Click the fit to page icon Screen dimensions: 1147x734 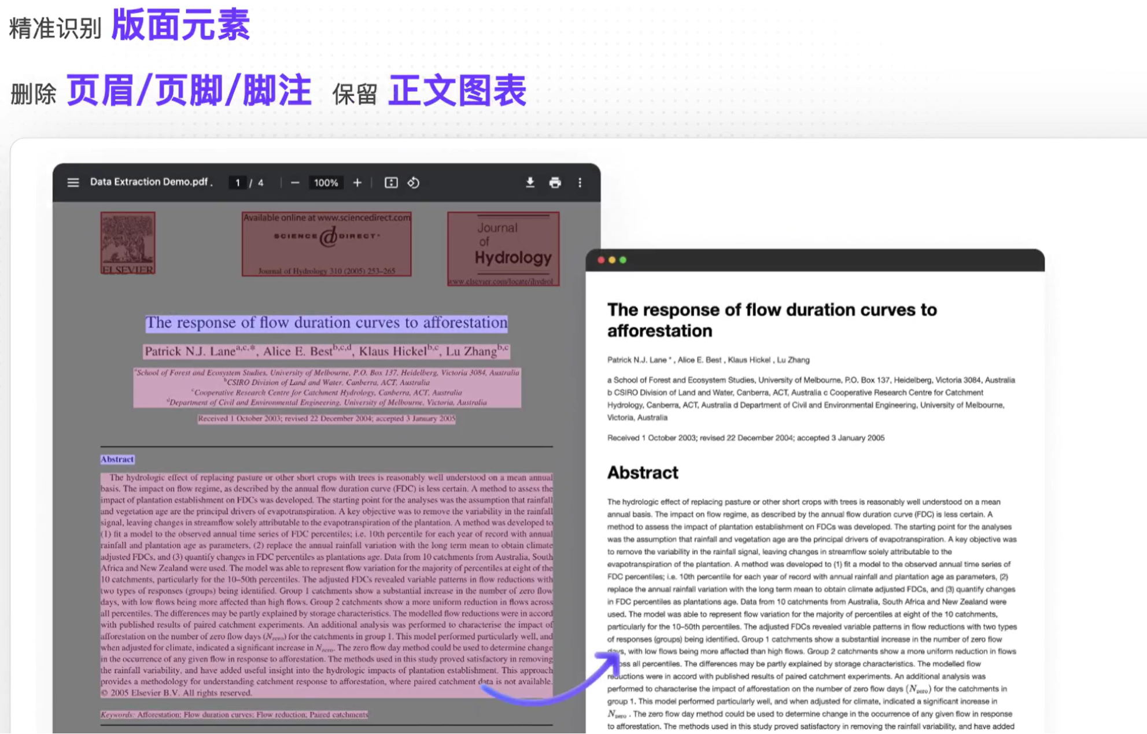tap(391, 183)
